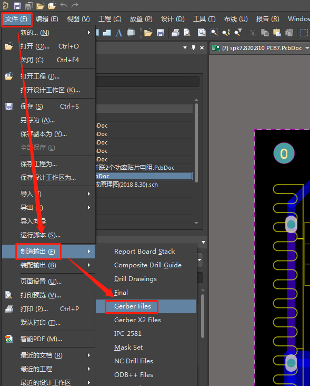Click the project list vertical scrollbar
The height and width of the screenshot is (386, 310).
(x=196, y=143)
